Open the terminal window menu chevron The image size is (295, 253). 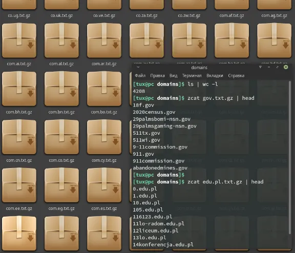pyautogui.click(x=138, y=67)
